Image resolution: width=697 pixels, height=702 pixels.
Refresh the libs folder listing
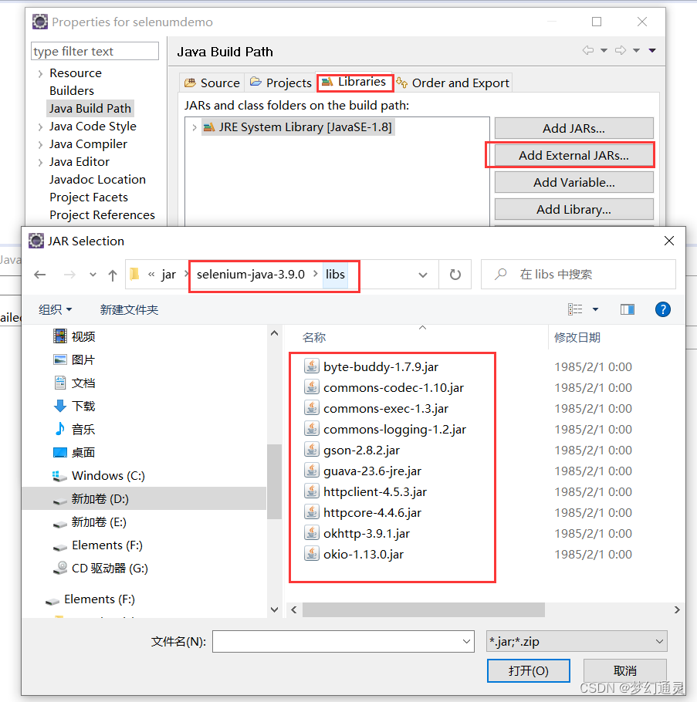(455, 275)
